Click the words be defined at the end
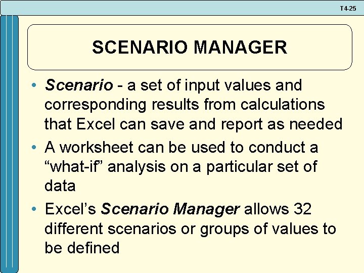364x273 pixels. [x=82, y=248]
